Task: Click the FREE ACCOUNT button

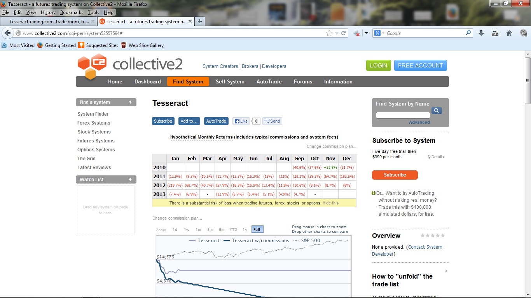Action: pyautogui.click(x=421, y=66)
